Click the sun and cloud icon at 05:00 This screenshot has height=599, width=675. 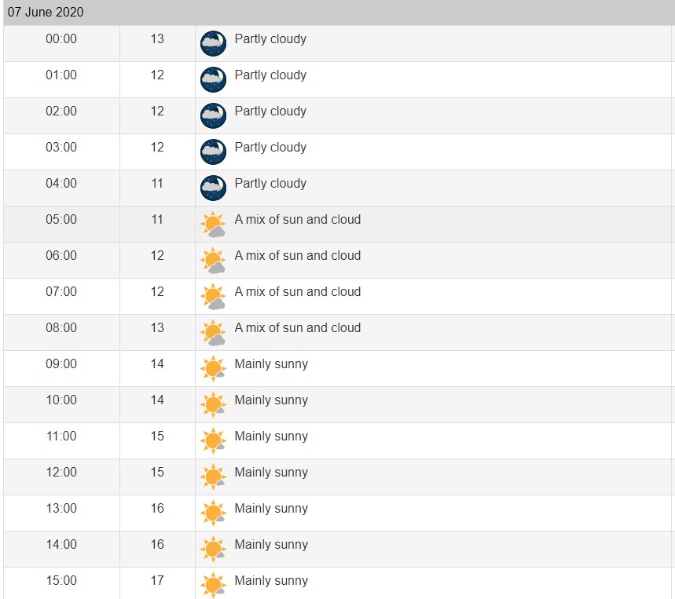(x=213, y=225)
